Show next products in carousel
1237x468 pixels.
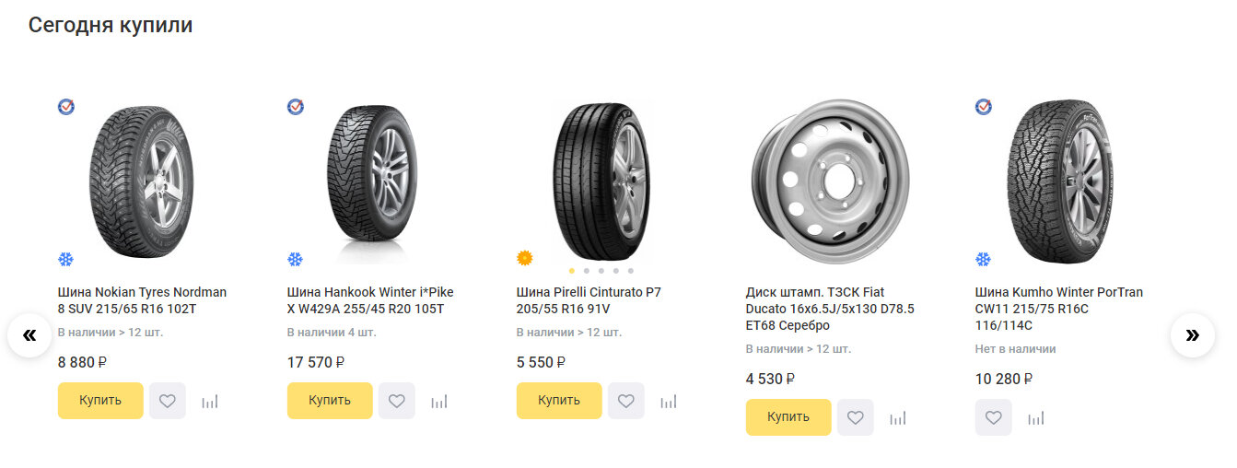pos(1193,335)
